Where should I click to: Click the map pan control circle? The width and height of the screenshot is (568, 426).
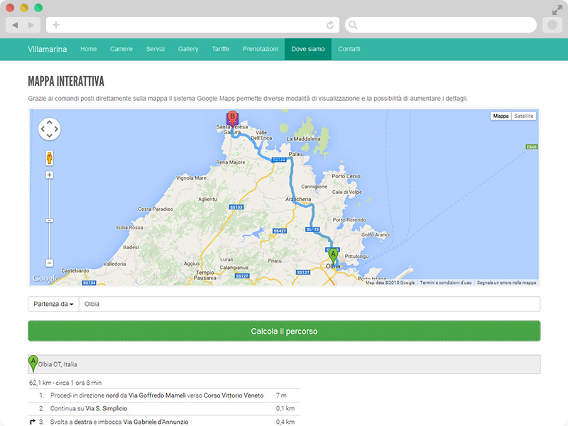coord(49,129)
